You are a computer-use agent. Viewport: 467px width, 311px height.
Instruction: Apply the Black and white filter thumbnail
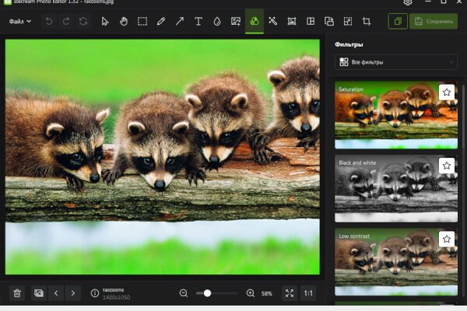coord(396,188)
